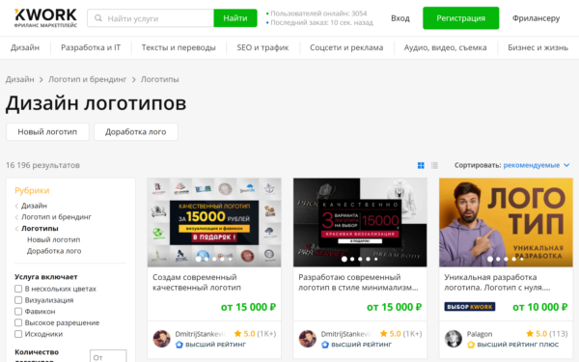Enable the Визуализация filter checkbox
This screenshot has width=579, height=362.
[18, 300]
